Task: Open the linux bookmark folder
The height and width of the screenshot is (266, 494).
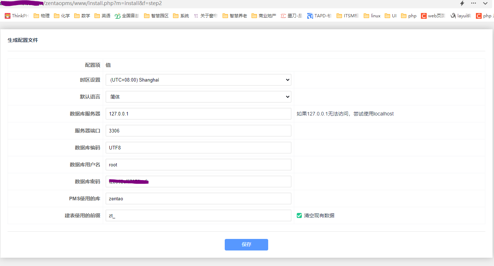Action: pos(372,16)
